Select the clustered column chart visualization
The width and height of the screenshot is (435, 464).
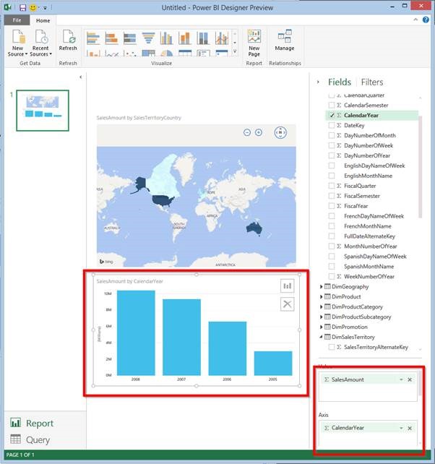(x=166, y=38)
